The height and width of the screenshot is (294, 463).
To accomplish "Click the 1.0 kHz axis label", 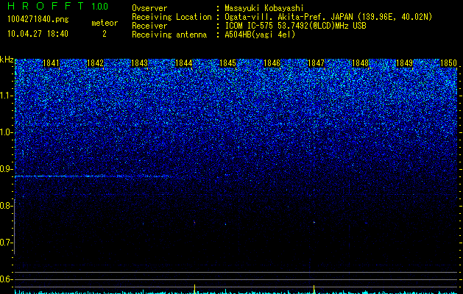I will 7,132.
